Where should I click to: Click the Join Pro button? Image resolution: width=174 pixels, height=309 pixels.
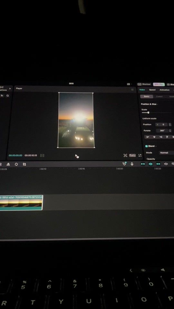click(159, 84)
